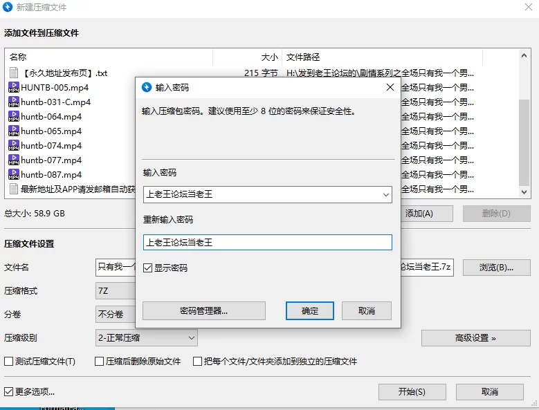Click the MP4 icon next to huntb-065.mp4
Screen dimensions: 539x410
[14, 131]
